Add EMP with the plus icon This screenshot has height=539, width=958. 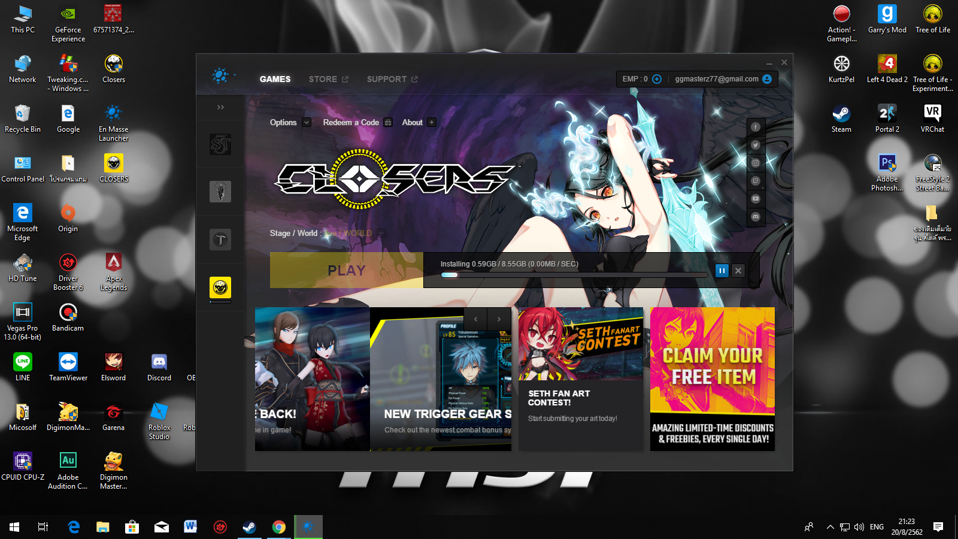tap(657, 79)
